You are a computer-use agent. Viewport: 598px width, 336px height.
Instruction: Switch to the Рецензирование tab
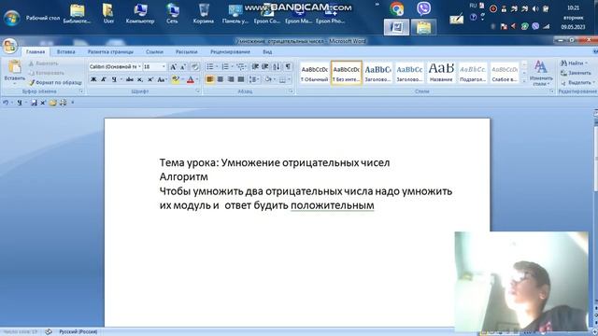[230, 52]
